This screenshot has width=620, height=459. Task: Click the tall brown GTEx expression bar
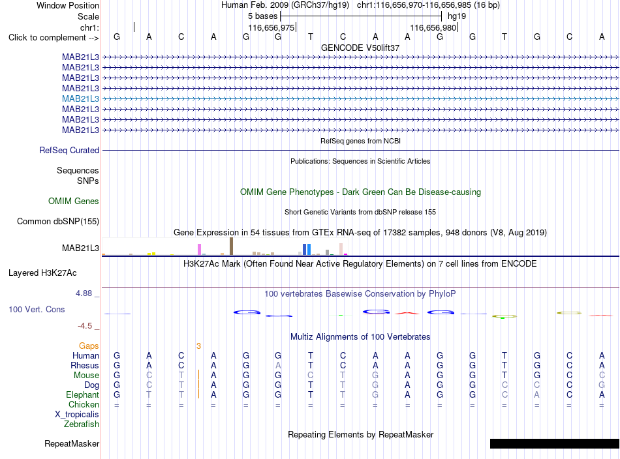point(231,246)
